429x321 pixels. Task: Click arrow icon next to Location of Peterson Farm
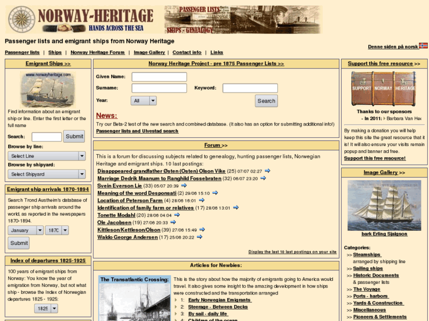point(202,200)
